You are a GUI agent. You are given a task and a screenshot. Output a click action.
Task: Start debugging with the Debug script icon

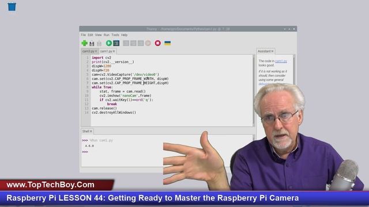coord(116,43)
